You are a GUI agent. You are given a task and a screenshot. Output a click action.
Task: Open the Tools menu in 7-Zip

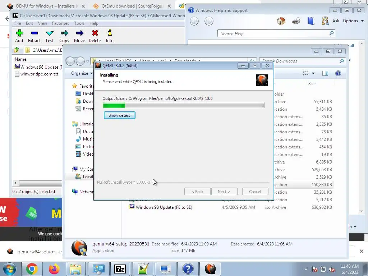[x=79, y=23]
